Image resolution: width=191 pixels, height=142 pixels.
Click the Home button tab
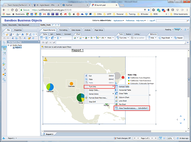pyautogui.click(x=5, y=25)
